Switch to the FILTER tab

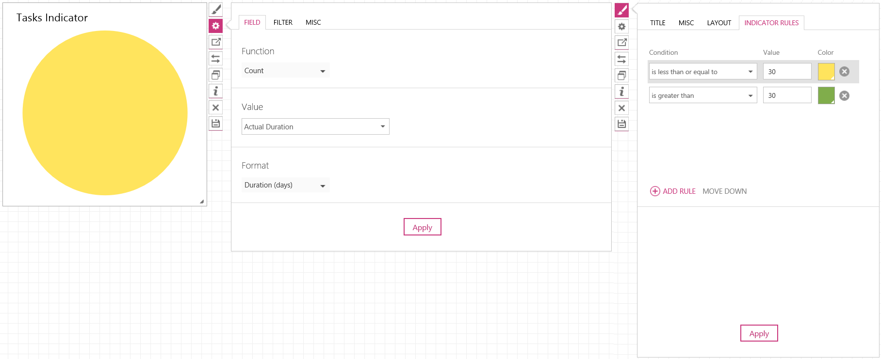pyautogui.click(x=283, y=22)
